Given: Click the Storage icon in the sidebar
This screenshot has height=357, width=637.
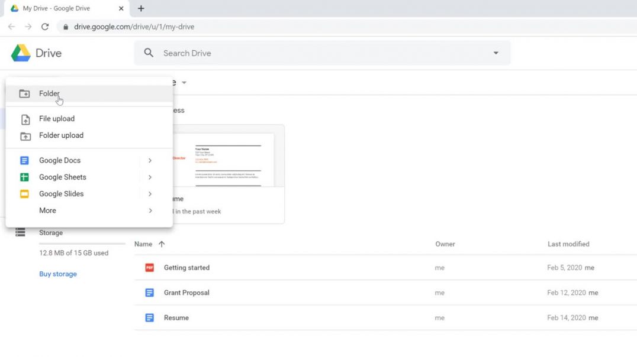Looking at the screenshot, I should 20,232.
